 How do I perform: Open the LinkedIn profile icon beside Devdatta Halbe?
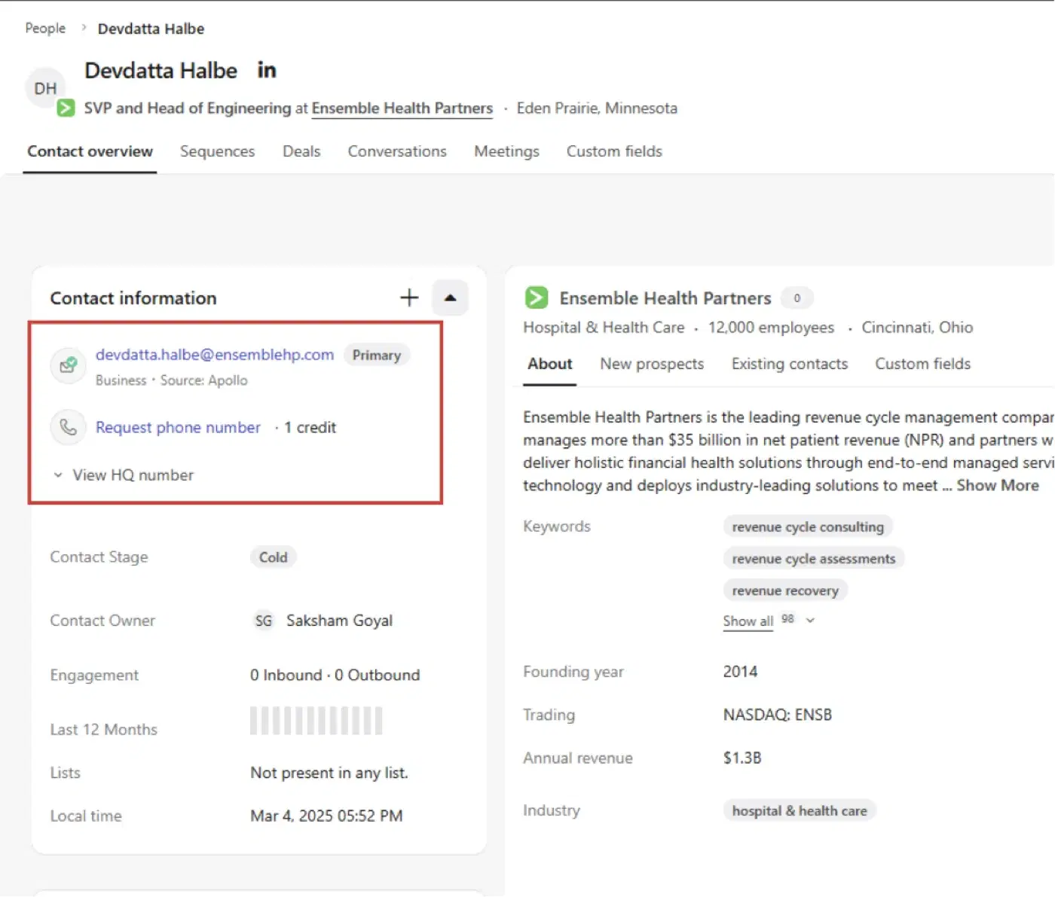[267, 70]
